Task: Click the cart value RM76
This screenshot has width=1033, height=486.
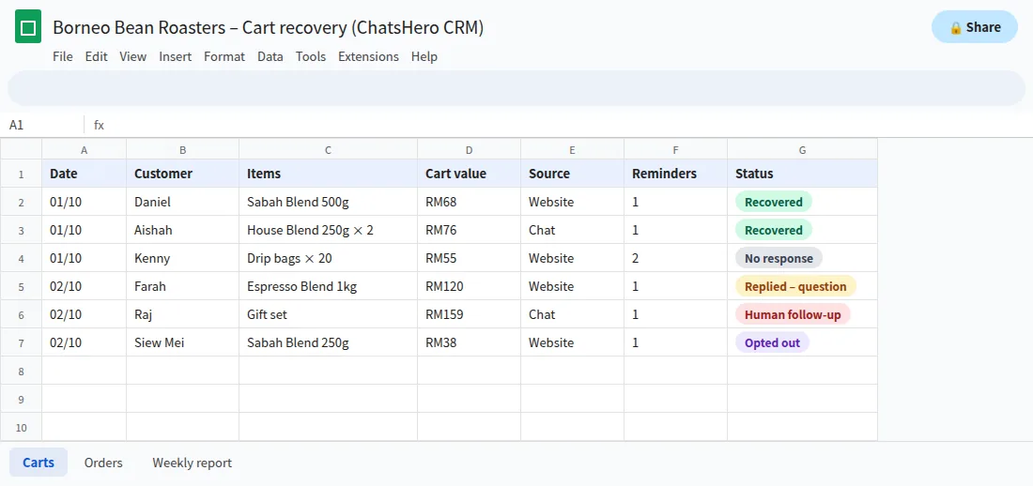Action: 469,231
